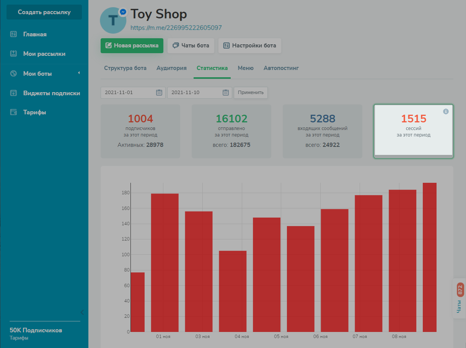The image size is (466, 348).
Task: Click the Мои боты globe icon
Action: pyautogui.click(x=13, y=73)
